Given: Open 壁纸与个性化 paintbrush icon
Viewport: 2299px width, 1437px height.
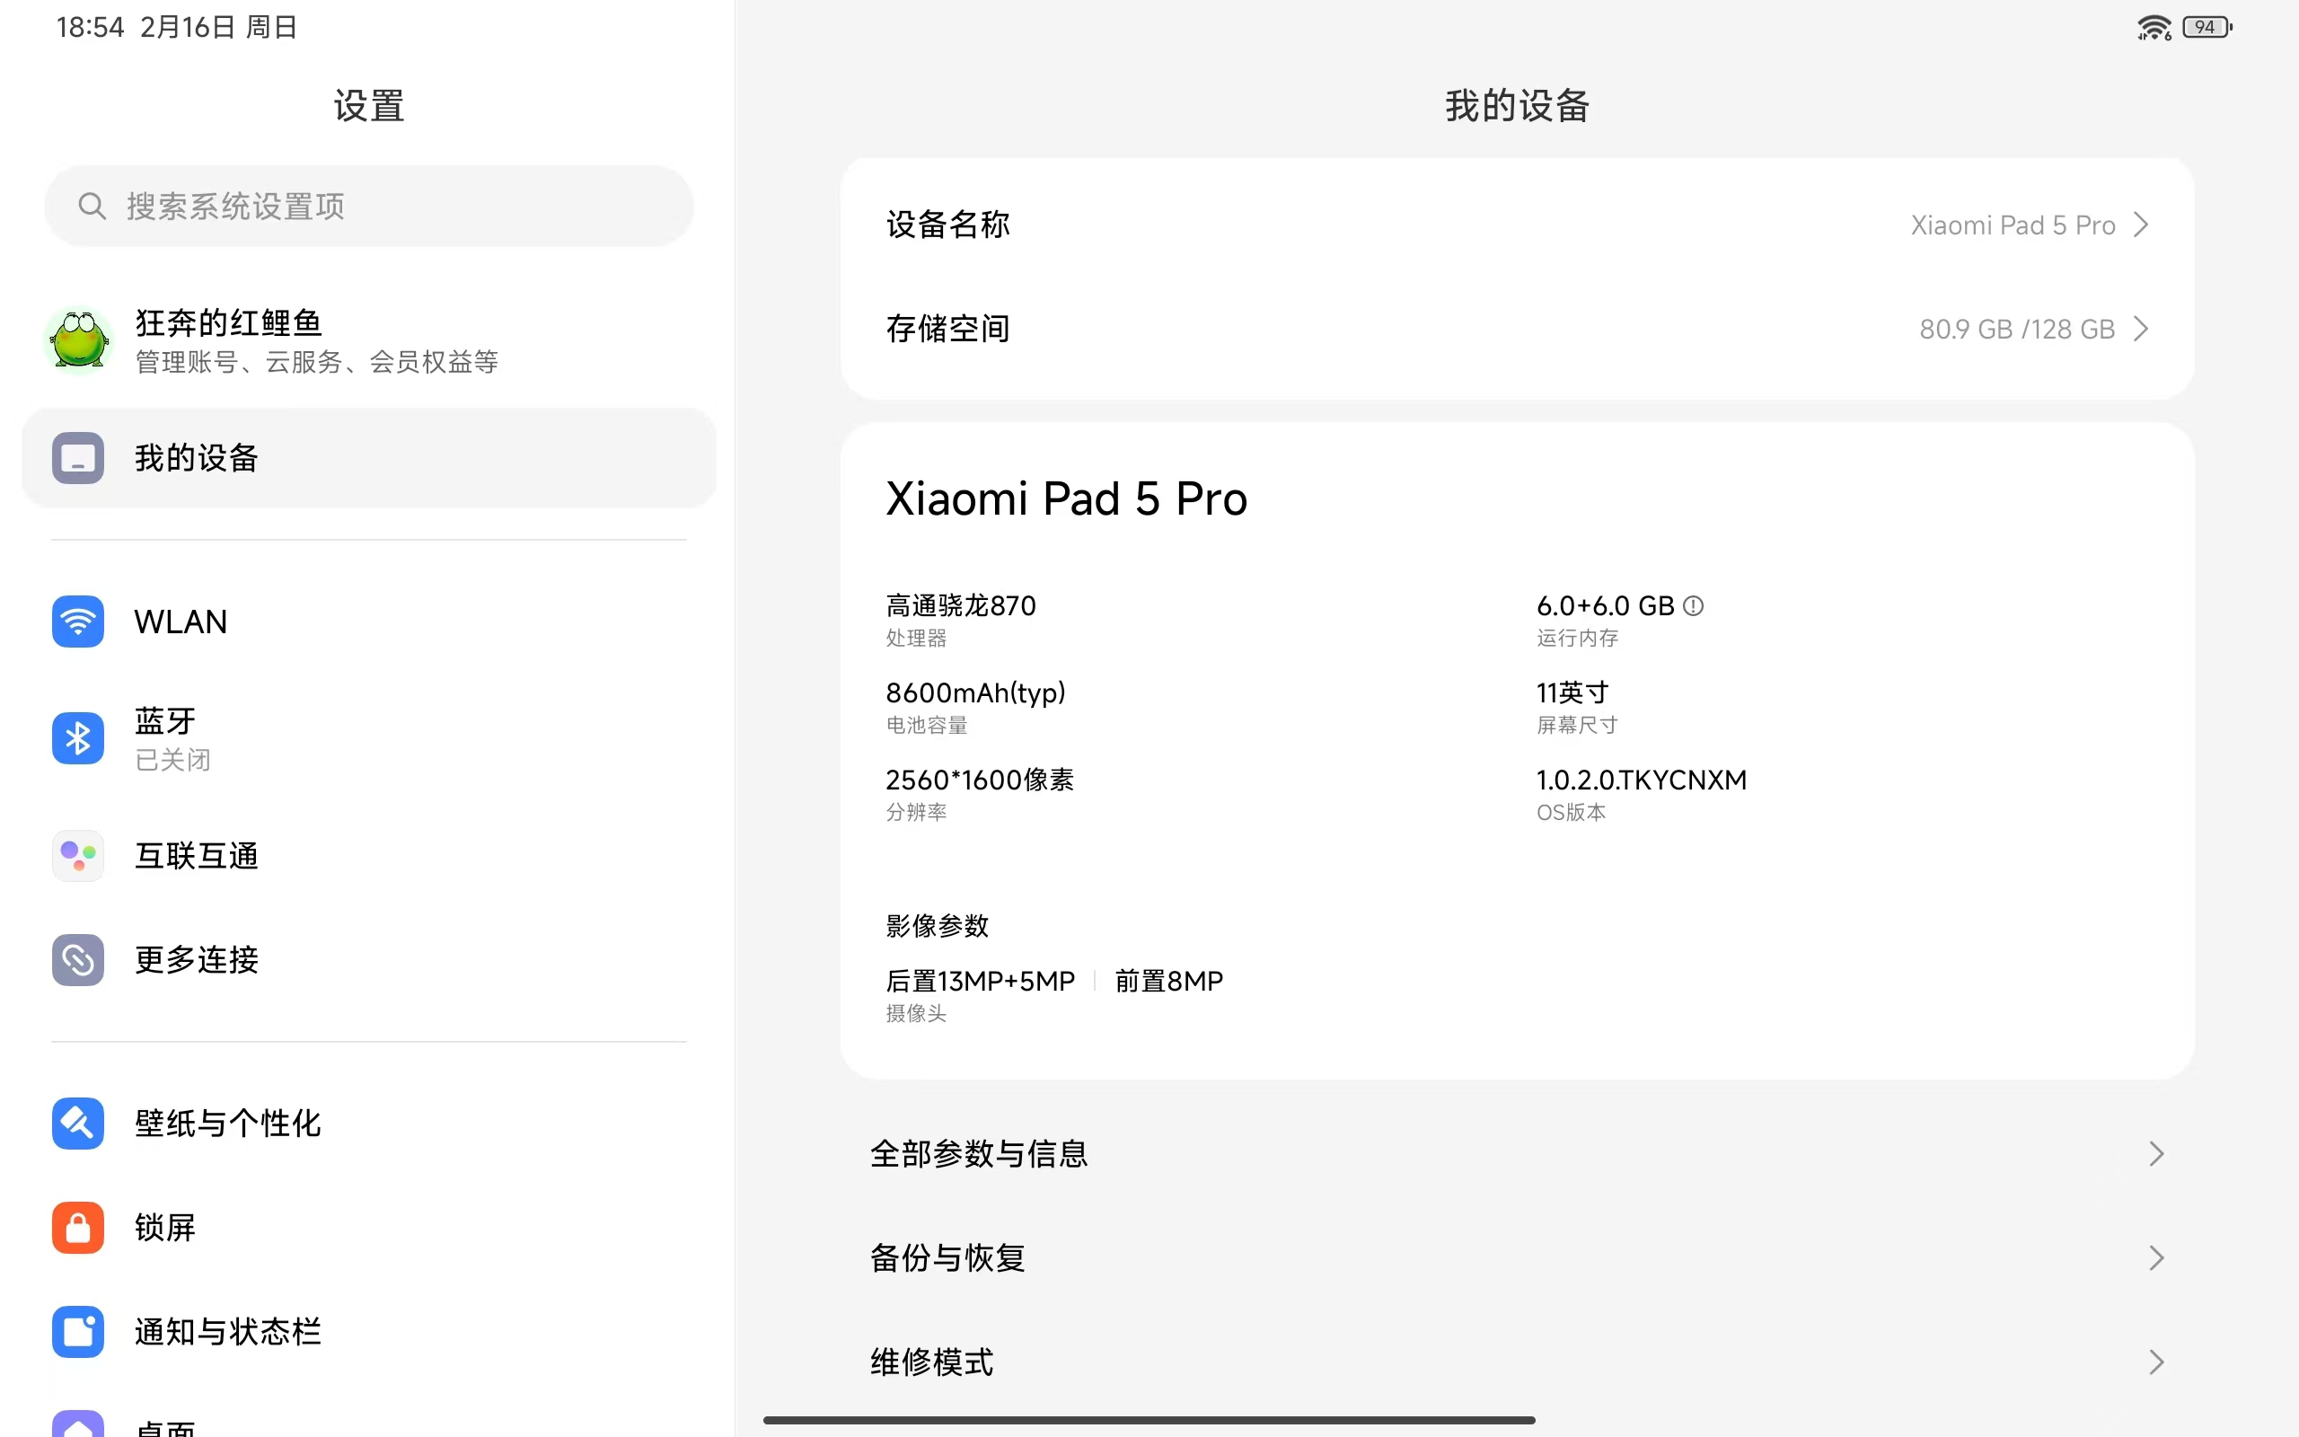Looking at the screenshot, I should point(78,1124).
